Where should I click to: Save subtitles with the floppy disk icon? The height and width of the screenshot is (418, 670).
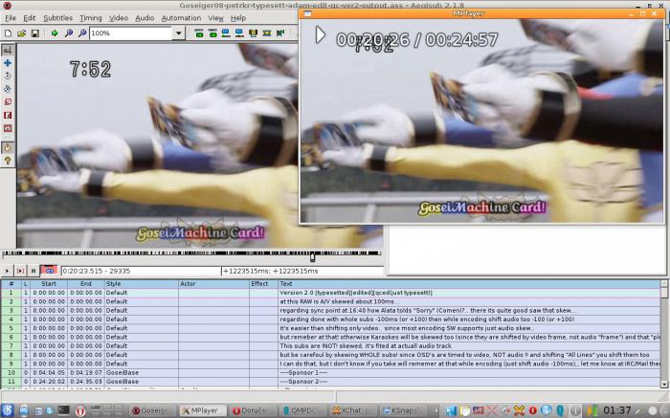click(35, 33)
